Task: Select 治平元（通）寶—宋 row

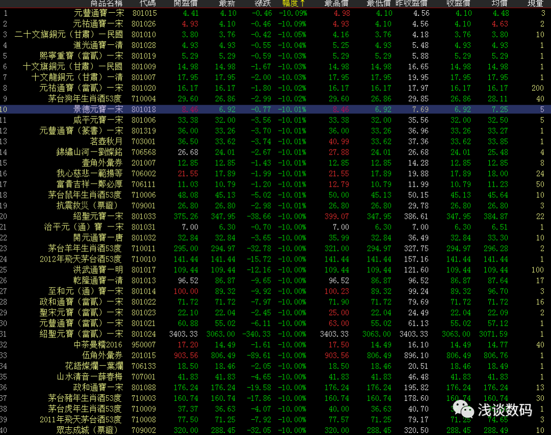Action: point(275,227)
